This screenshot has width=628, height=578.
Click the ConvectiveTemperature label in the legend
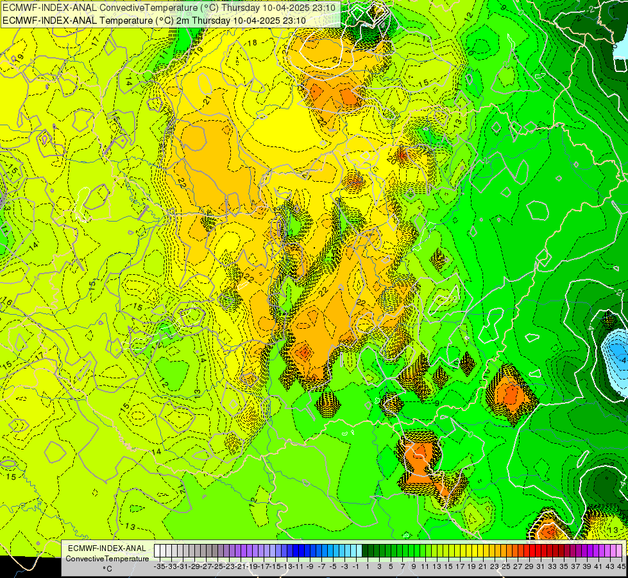(107, 558)
